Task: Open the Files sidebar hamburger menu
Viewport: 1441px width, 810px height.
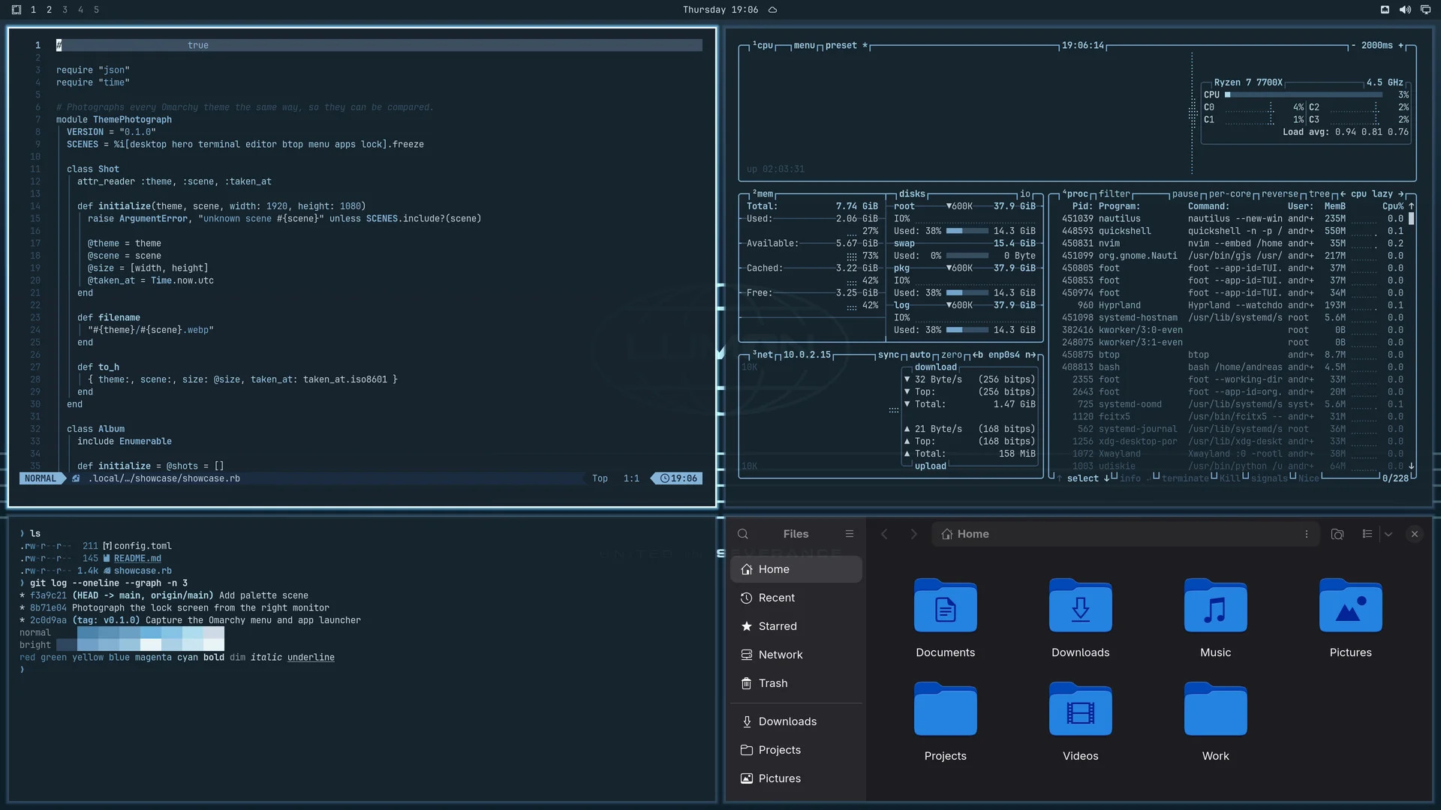Action: [x=850, y=534]
